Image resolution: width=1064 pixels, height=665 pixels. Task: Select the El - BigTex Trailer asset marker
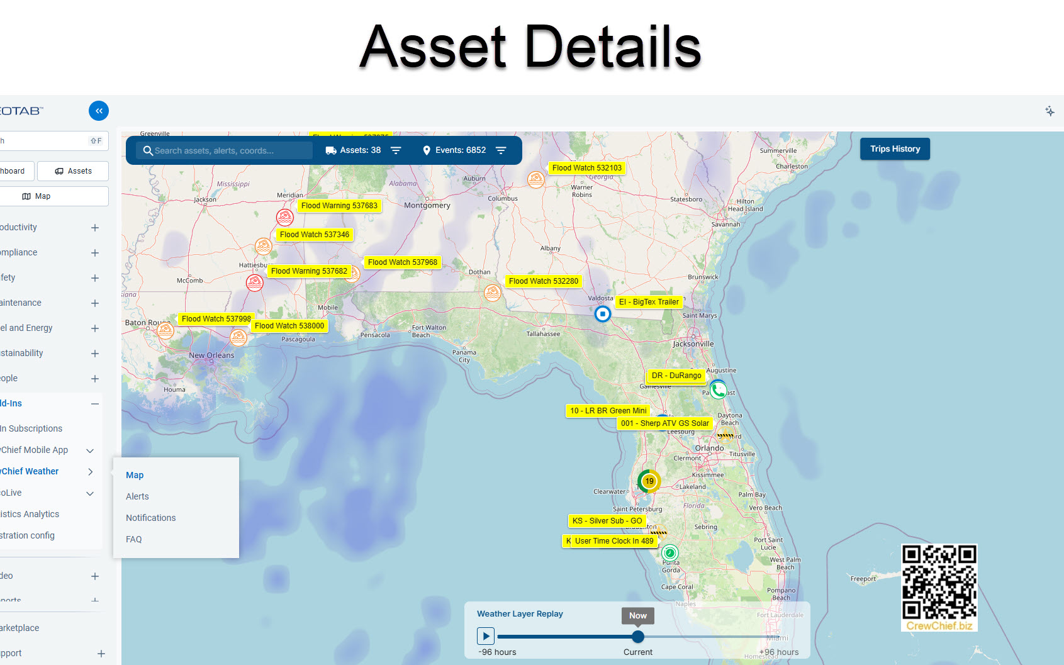pos(603,313)
